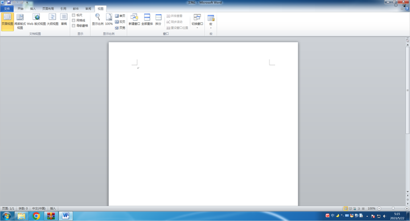Click status bar print layout view icon
The height and width of the screenshot is (221, 410).
tap(346, 208)
